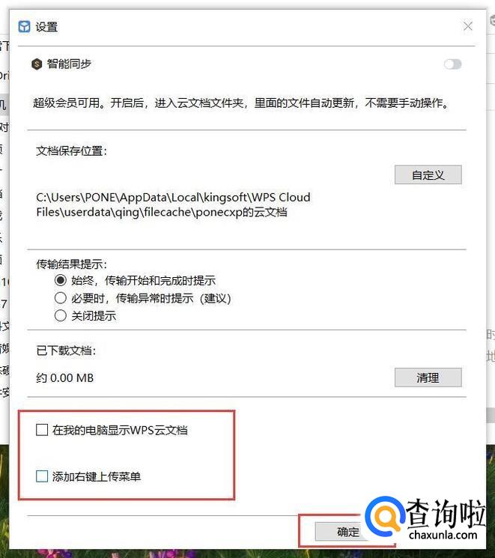
Task: Click the C:\Users\PONE save path text
Action: tap(173, 204)
